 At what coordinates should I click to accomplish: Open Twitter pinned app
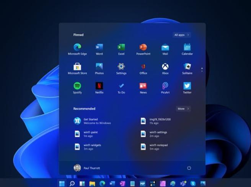pyautogui.click(x=187, y=86)
